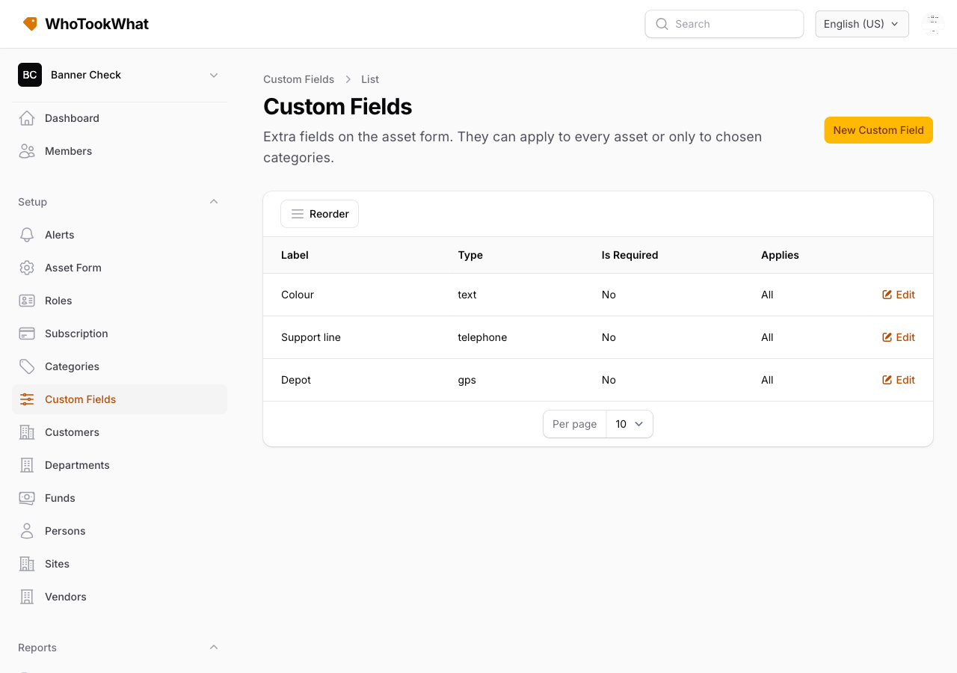Click the Vendors building icon
The height and width of the screenshot is (673, 957).
tap(27, 597)
